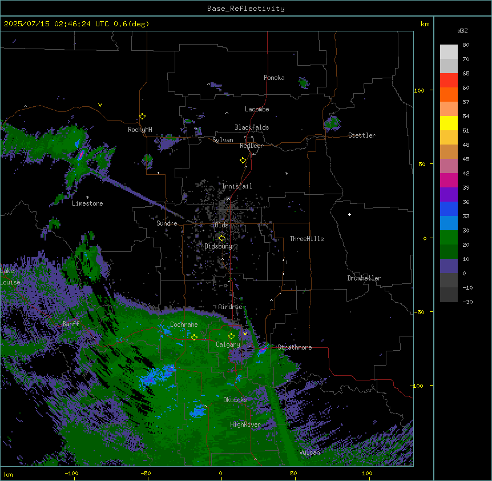Click the Base_Reflectivity title
This screenshot has width=492, height=481.
coord(246,9)
